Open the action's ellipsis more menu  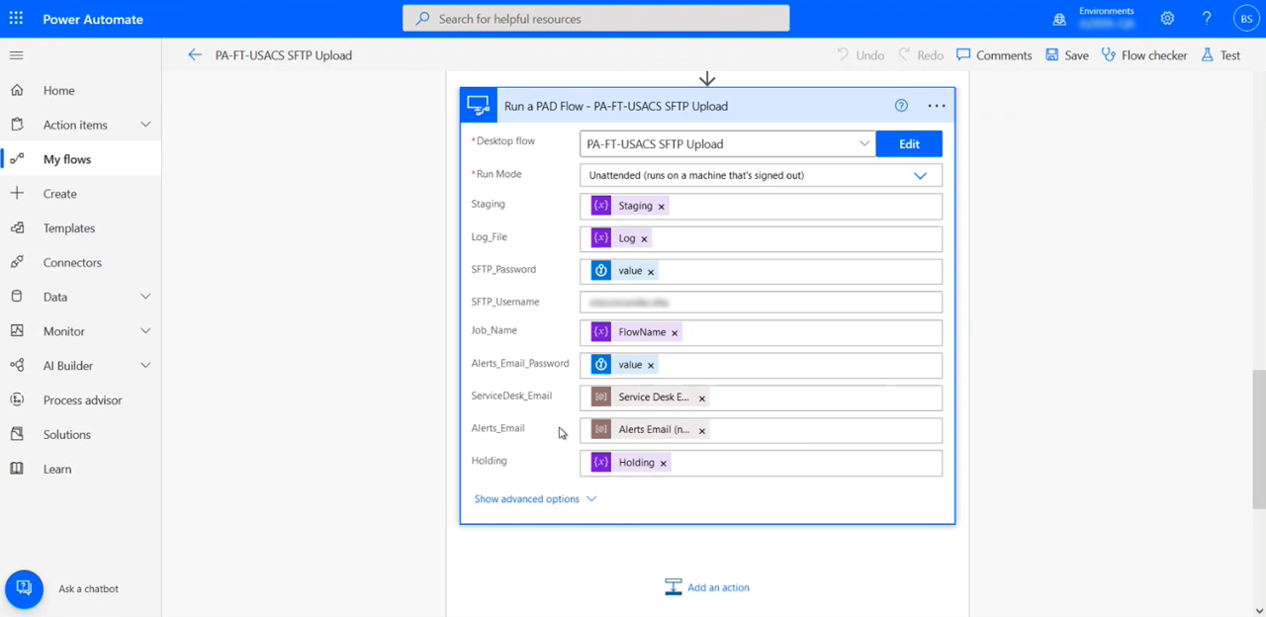coord(936,106)
